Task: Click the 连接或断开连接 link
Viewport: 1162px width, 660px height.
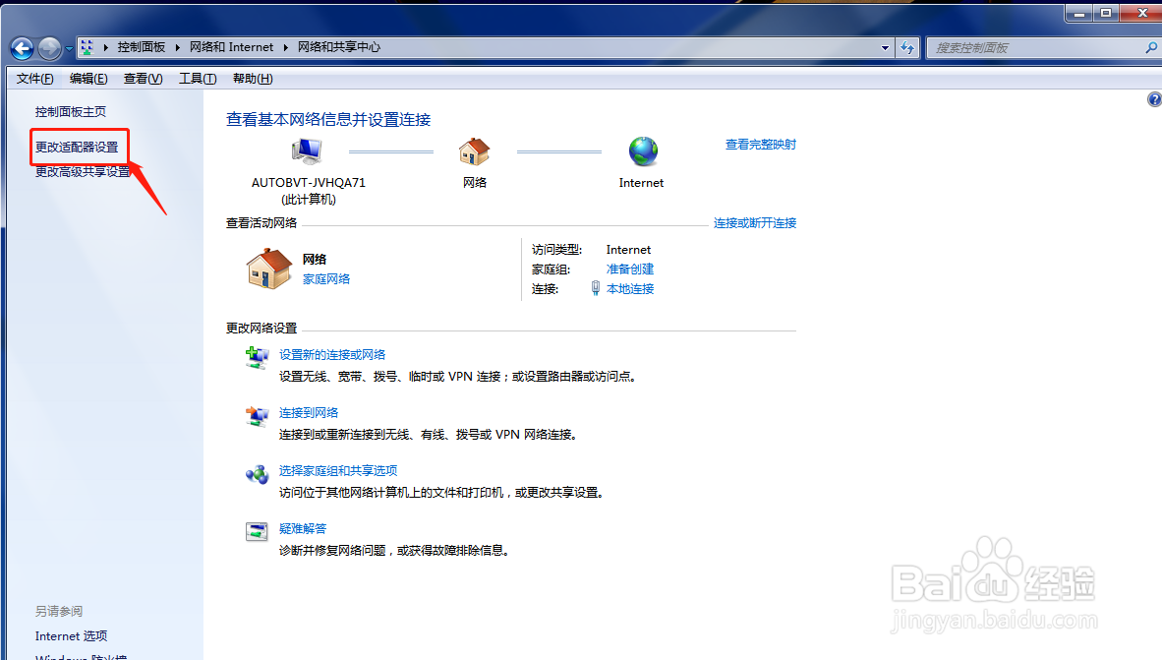Action: click(753, 222)
